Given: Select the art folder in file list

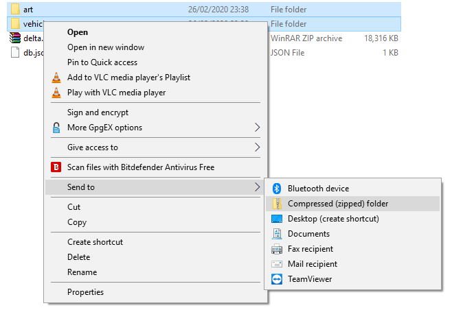Looking at the screenshot, I should pyautogui.click(x=27, y=10).
